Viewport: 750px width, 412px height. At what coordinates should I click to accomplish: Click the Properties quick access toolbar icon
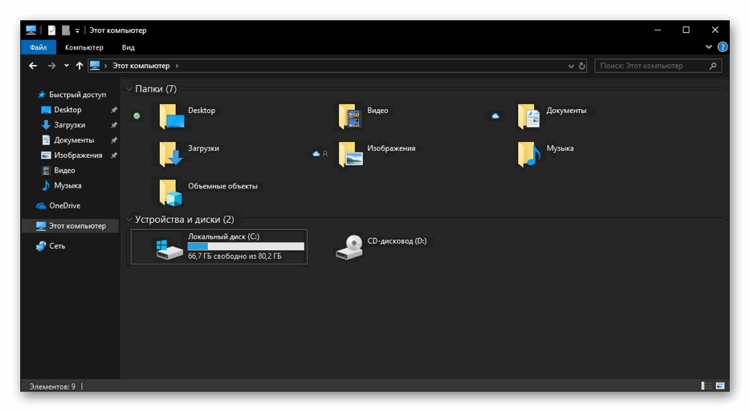pyautogui.click(x=51, y=30)
